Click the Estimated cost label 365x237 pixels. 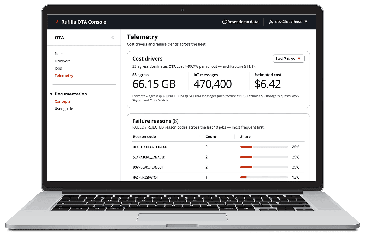click(268, 75)
